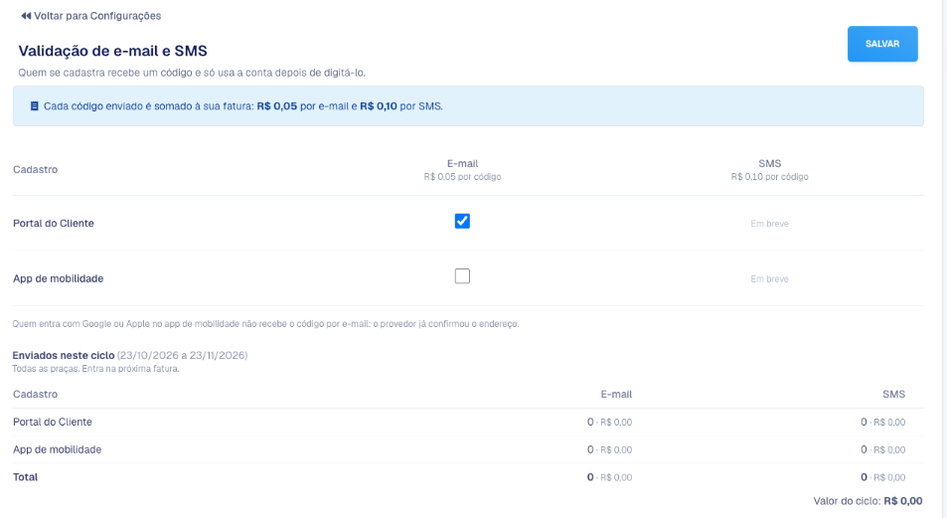Click 'Valor do ciclo: R$ 0,00' text
Image resolution: width=947 pixels, height=518 pixels.
[x=868, y=501]
